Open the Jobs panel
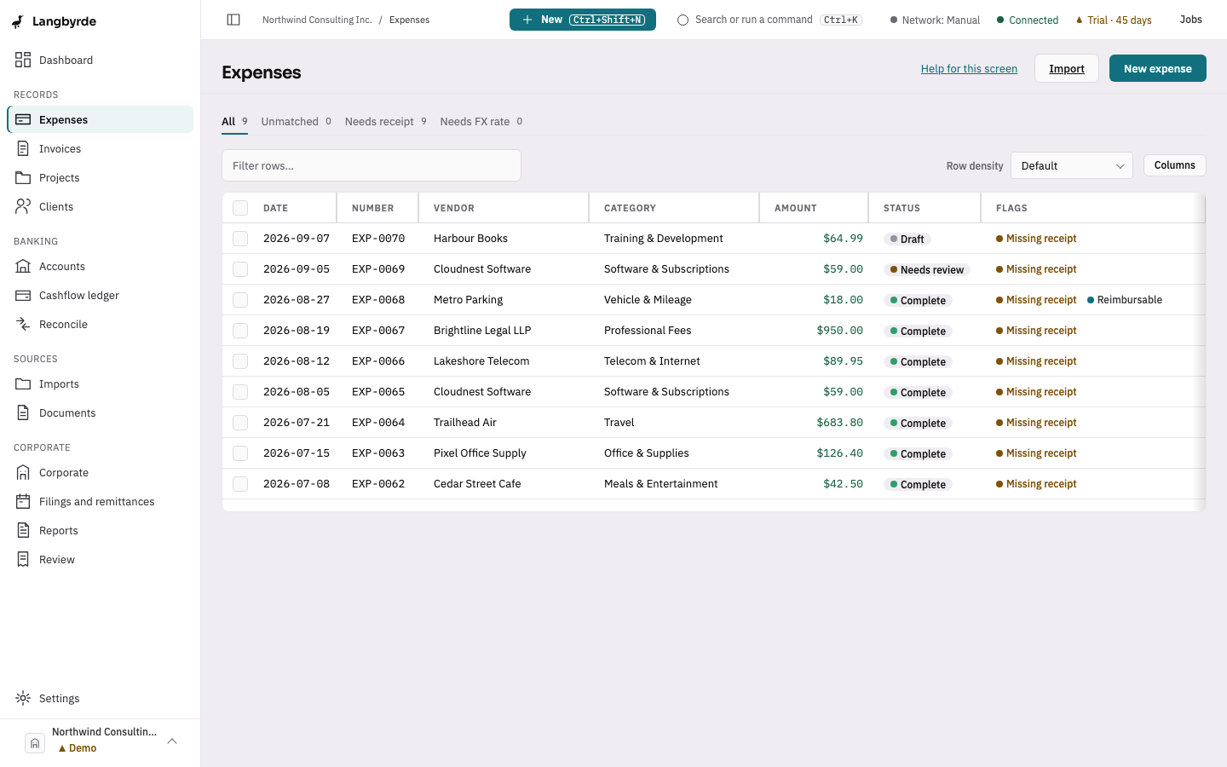Viewport: 1227px width, 767px height. click(1190, 20)
